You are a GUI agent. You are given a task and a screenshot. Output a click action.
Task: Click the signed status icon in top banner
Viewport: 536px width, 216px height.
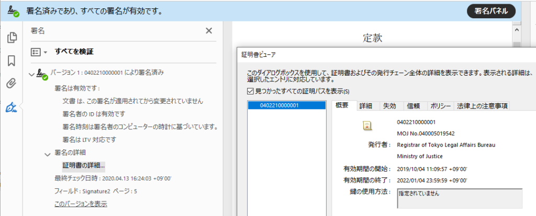click(14, 11)
